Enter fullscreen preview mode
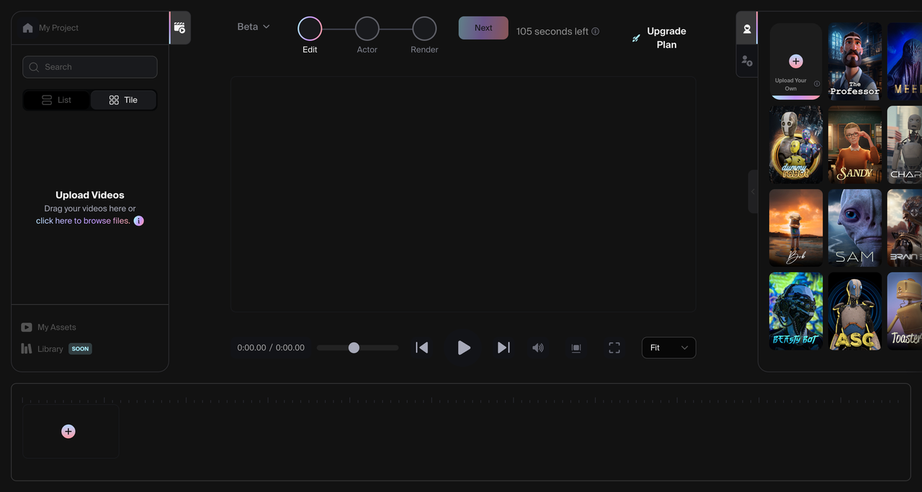This screenshot has height=492, width=922. [614, 348]
